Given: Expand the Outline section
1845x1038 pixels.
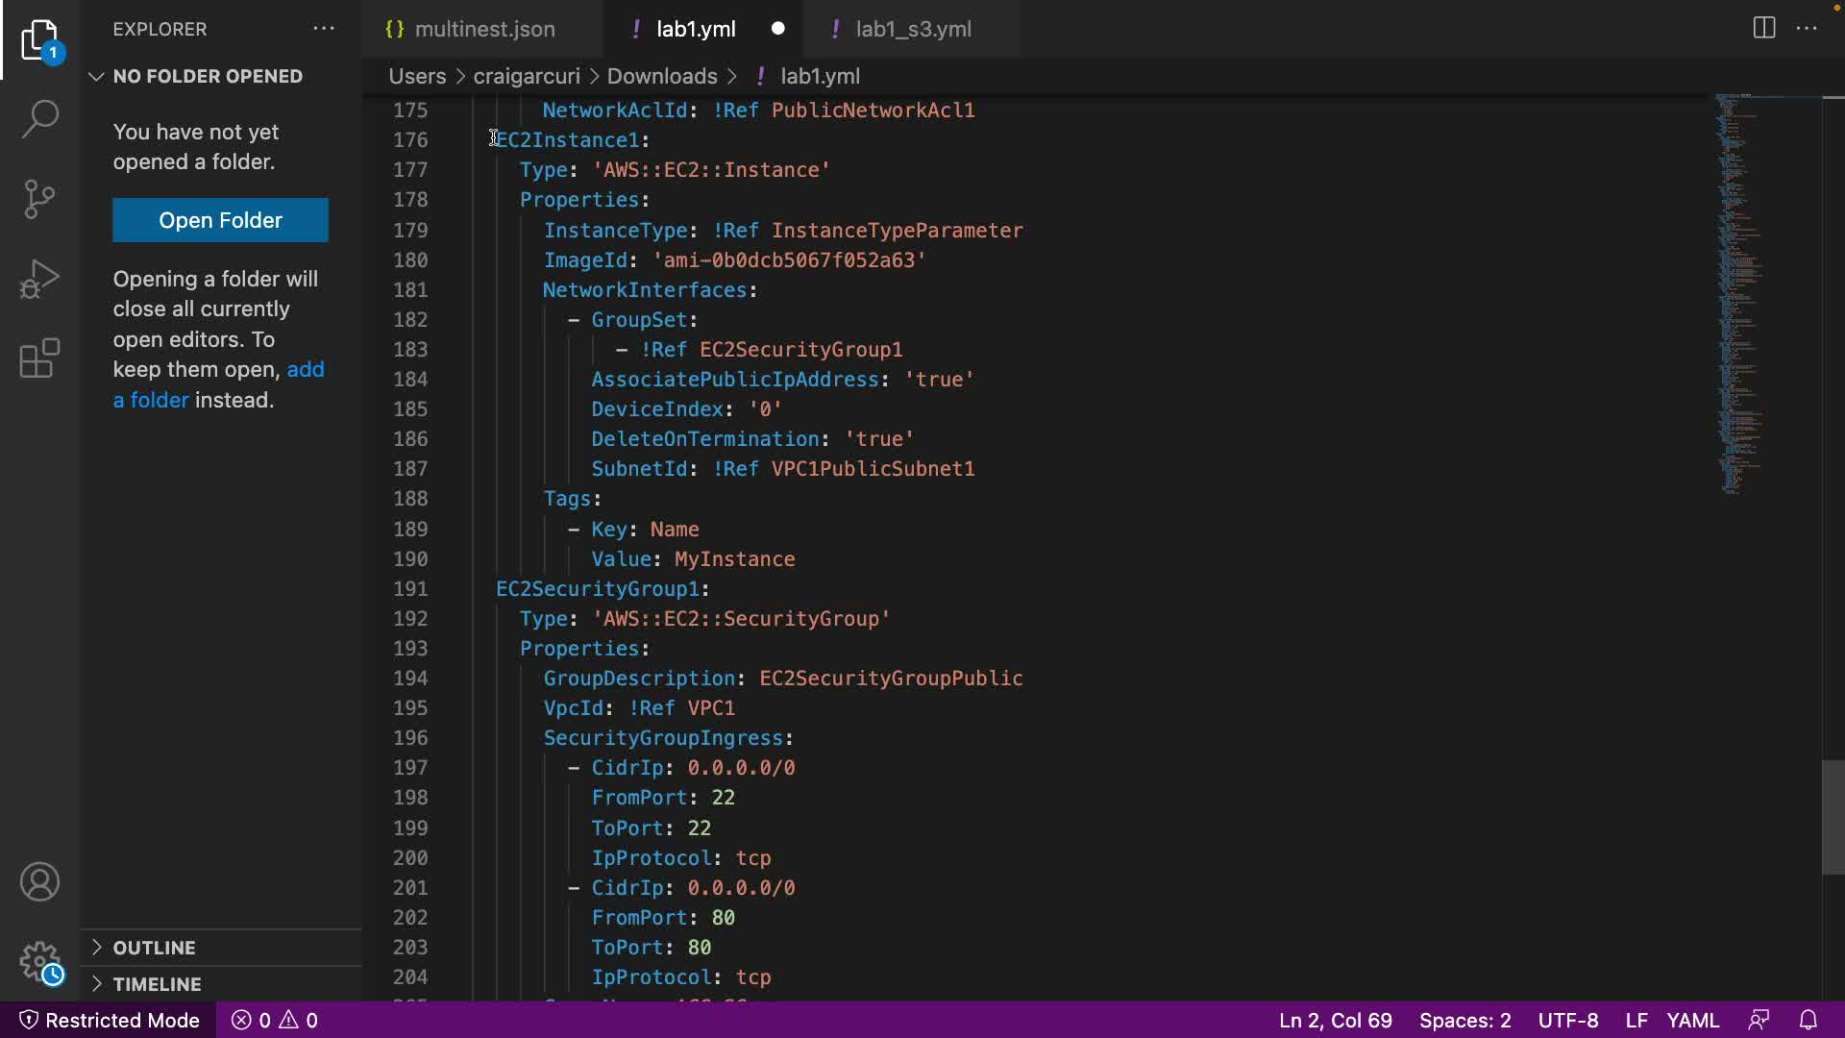Looking at the screenshot, I should (154, 948).
